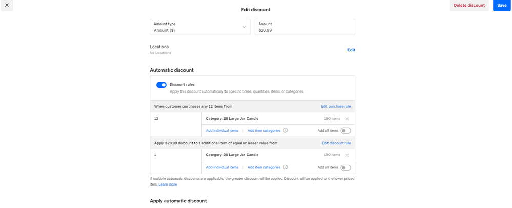The height and width of the screenshot is (208, 512).
Task: Click the Save button
Action: [502, 5]
